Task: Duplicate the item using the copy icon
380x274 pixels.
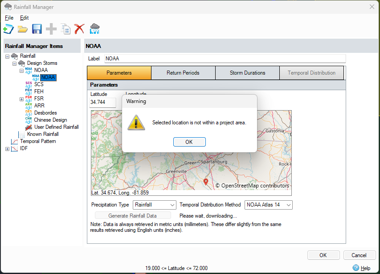Action: (65, 28)
